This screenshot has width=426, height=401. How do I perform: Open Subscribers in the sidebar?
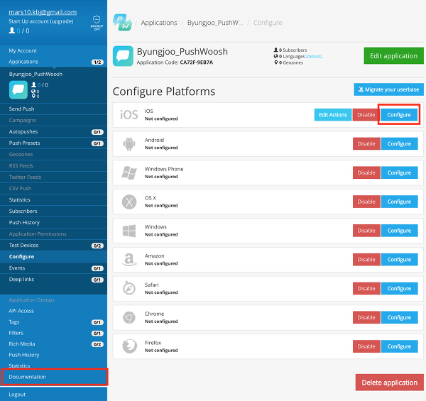(53, 212)
